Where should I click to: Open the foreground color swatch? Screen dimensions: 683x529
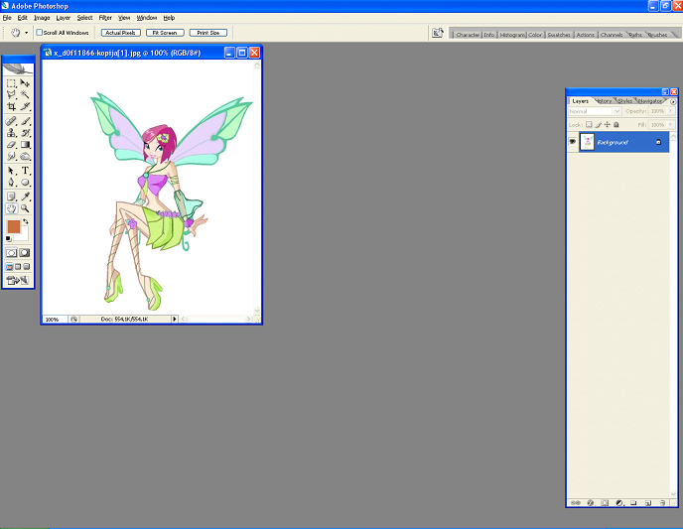coord(14,227)
